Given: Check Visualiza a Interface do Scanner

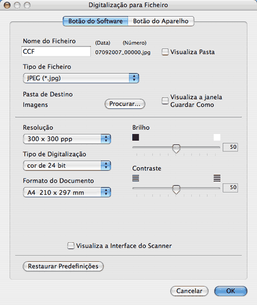Looking at the screenshot, I should coord(71,245).
